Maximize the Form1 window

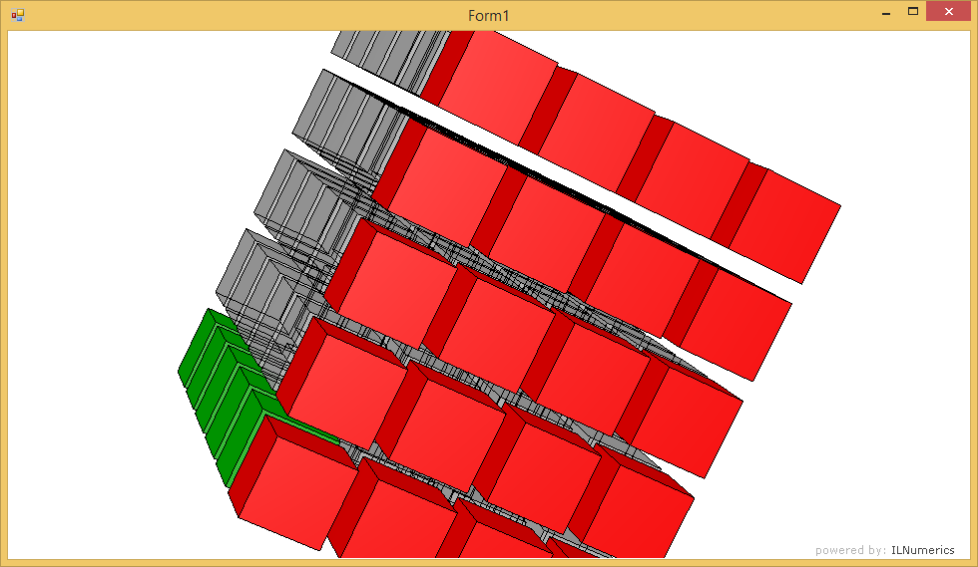(912, 12)
